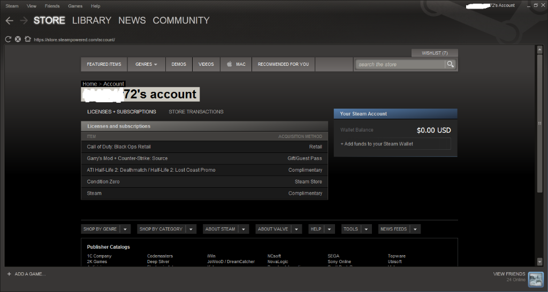Stop loading the page
Viewport: 548px width, 292px height.
click(x=18, y=39)
